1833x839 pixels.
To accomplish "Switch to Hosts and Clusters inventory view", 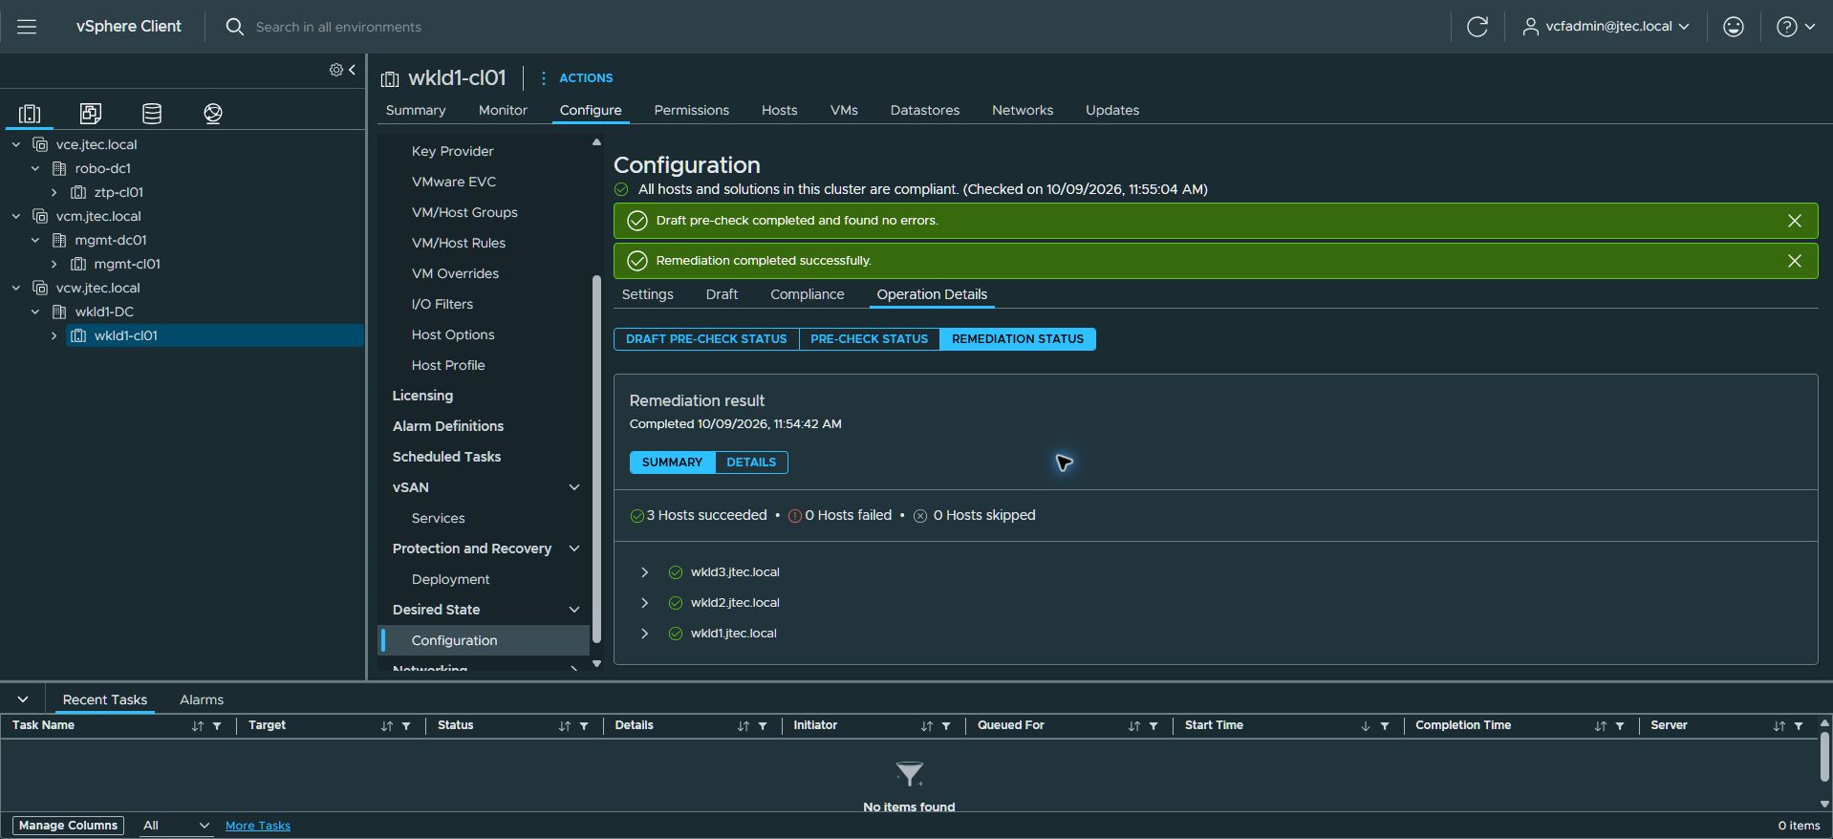I will click(x=30, y=114).
